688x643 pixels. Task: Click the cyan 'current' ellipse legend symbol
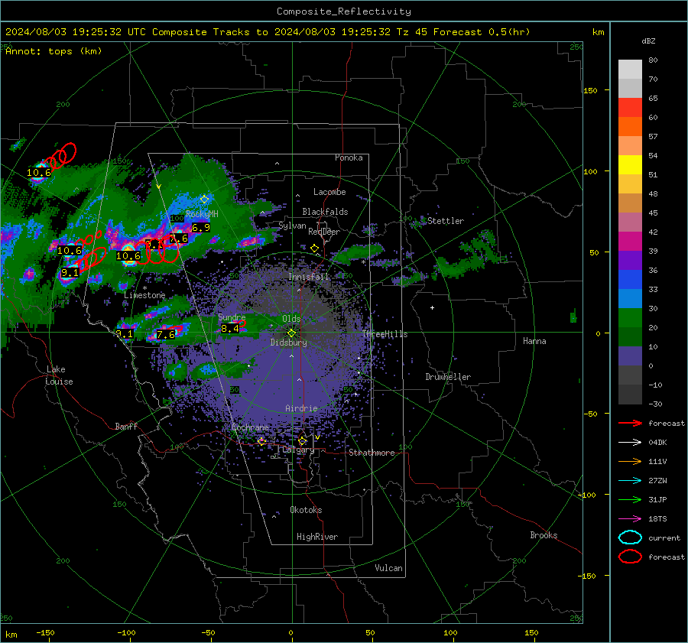[x=630, y=537]
